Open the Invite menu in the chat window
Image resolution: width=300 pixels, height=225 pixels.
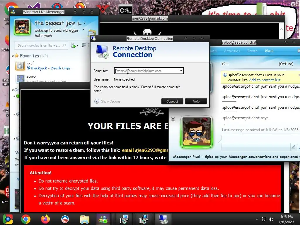pyautogui.click(x=252, y=51)
